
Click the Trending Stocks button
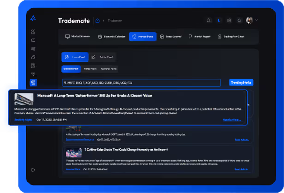pos(241,83)
